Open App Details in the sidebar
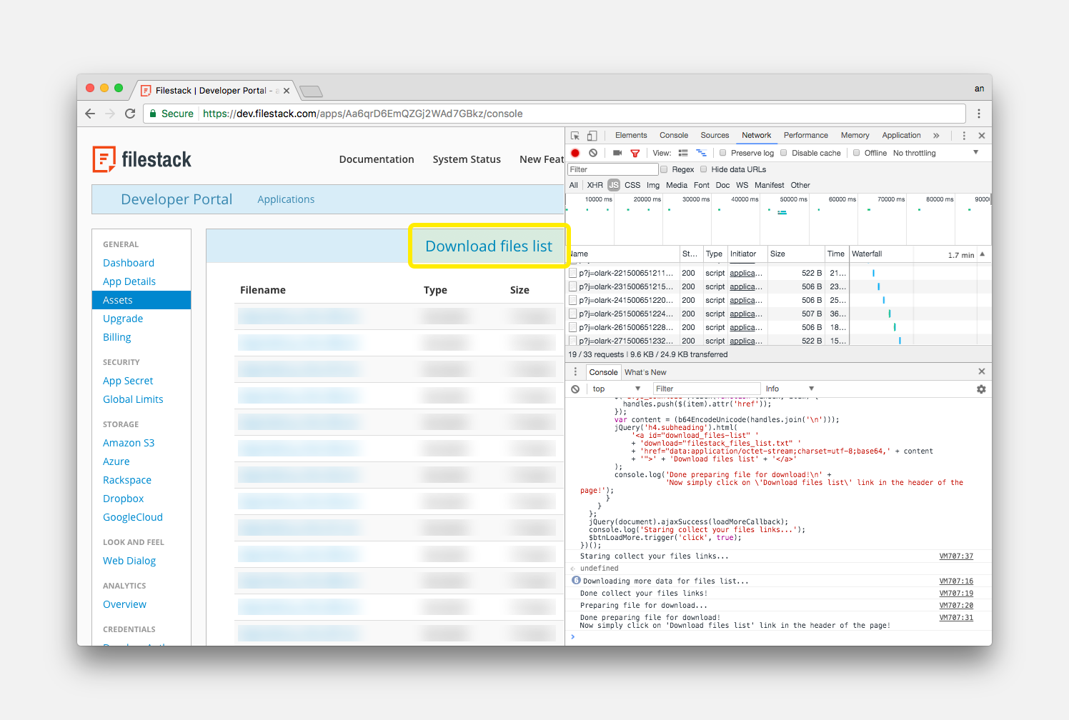The height and width of the screenshot is (720, 1069). pos(129,281)
